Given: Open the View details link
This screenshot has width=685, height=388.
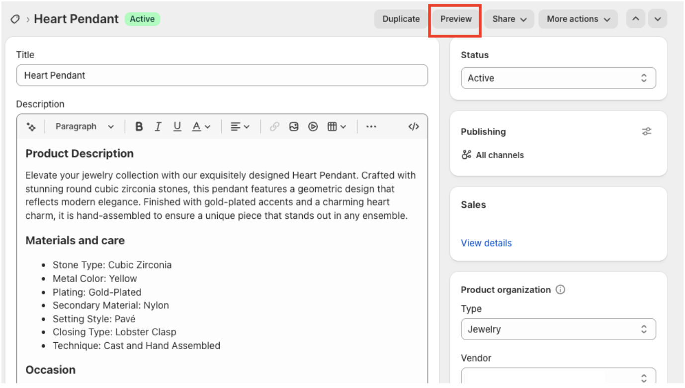Looking at the screenshot, I should coord(486,243).
